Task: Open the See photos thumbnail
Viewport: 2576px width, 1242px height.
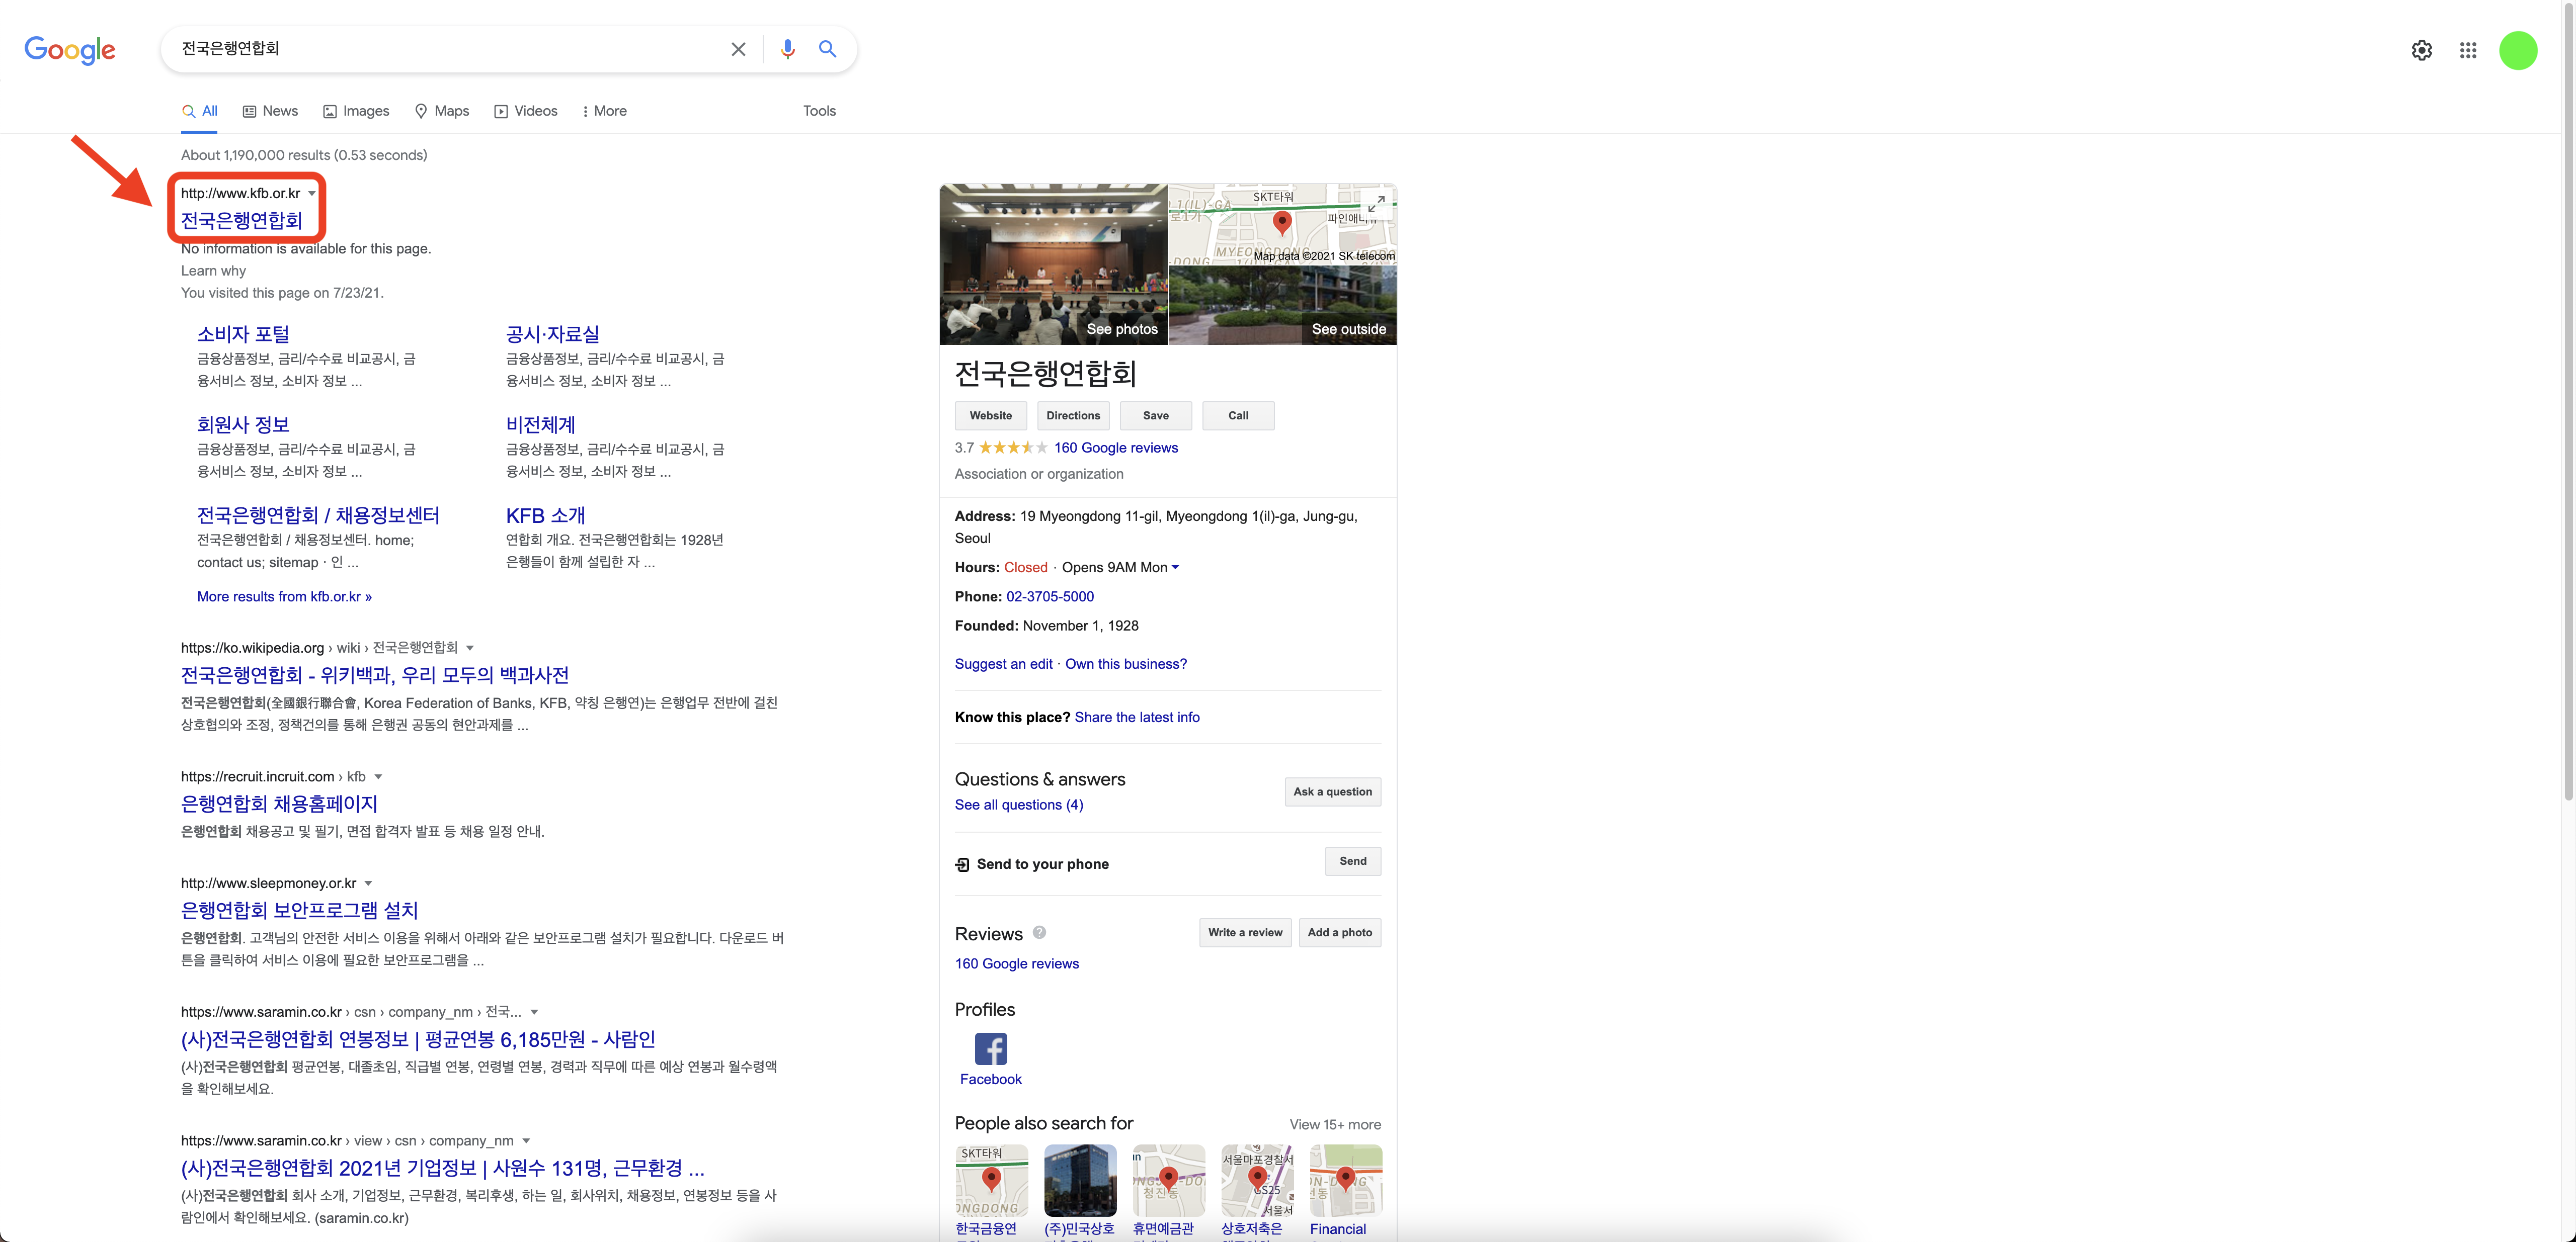Action: [x=1053, y=264]
